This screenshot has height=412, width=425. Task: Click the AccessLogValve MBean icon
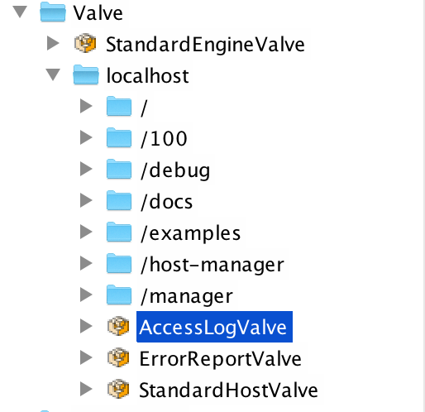point(118,326)
